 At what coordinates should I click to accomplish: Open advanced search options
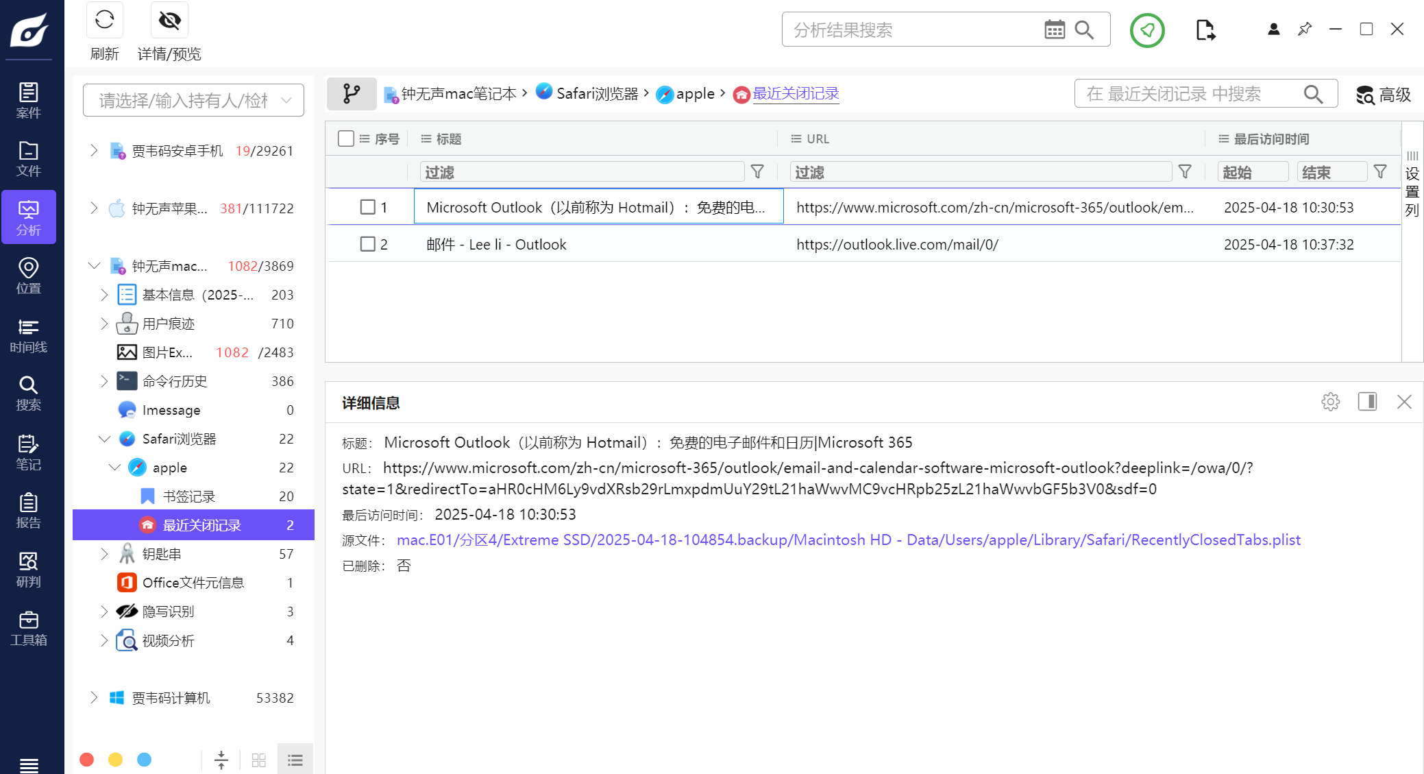coord(1383,95)
